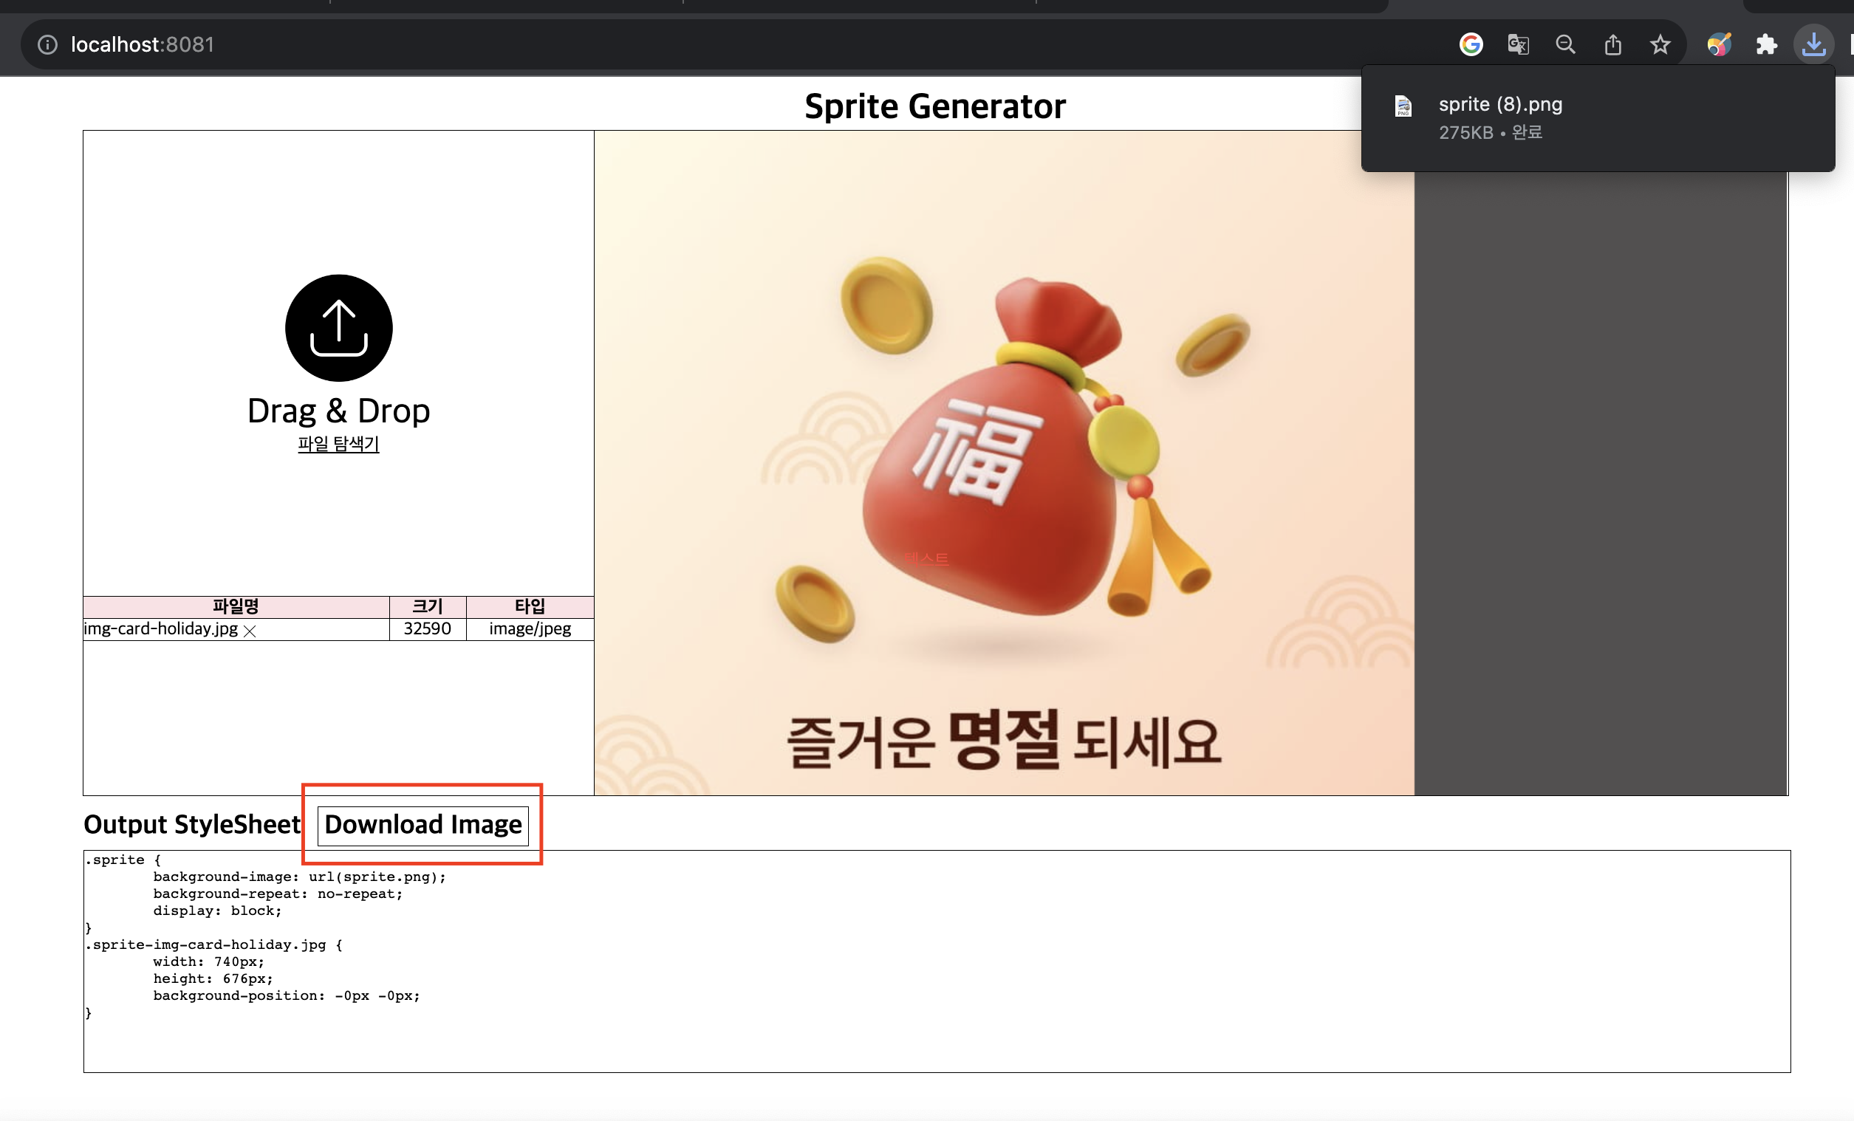Screen dimensions: 1854x1121
Task: Click the zoom search icon in the toolbar
Action: [1565, 44]
